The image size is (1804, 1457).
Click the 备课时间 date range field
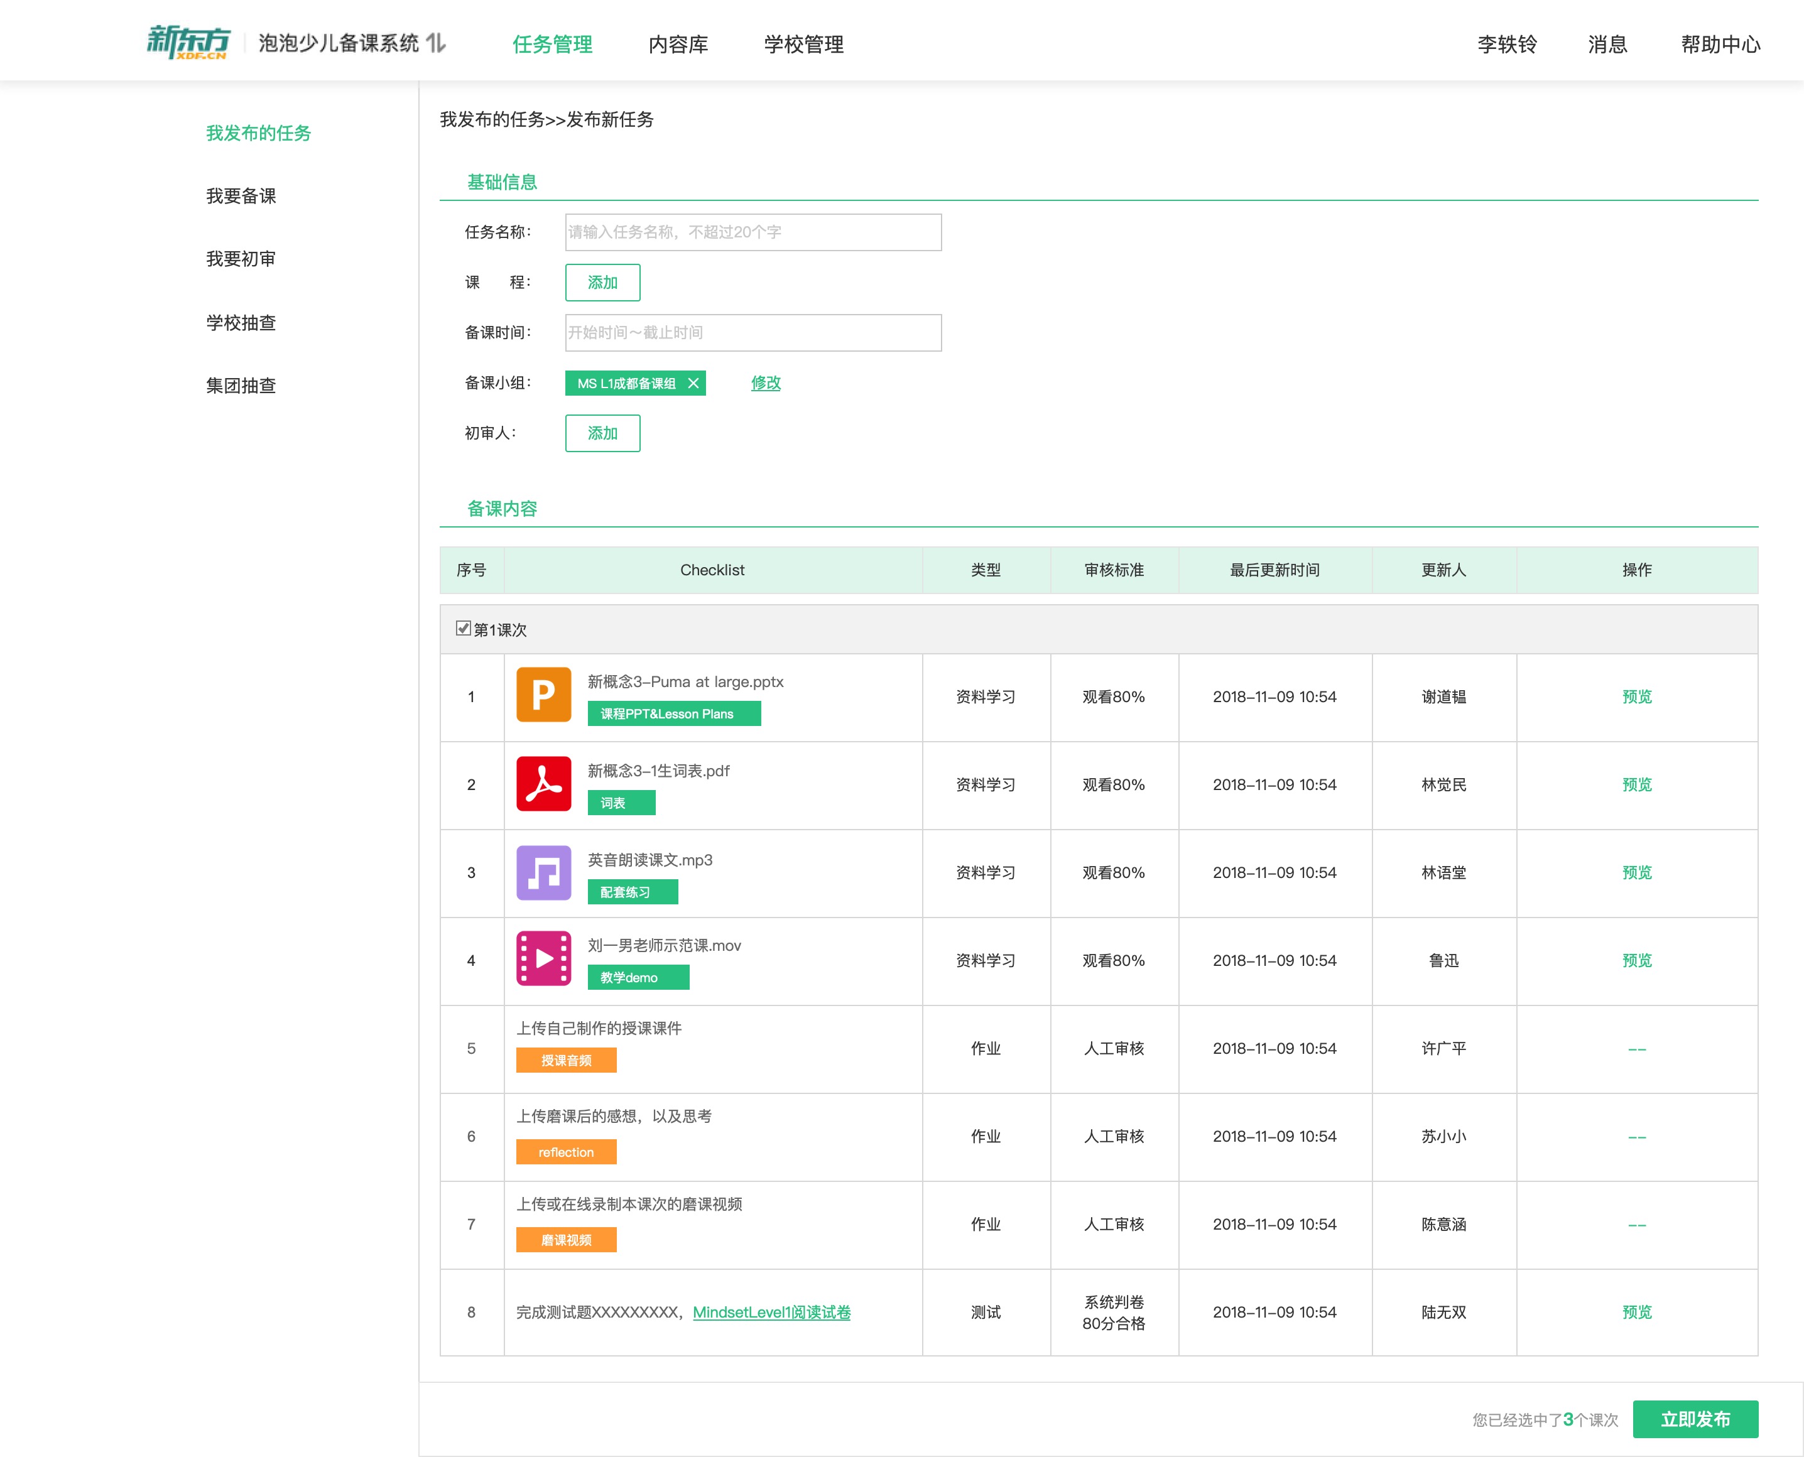753,333
